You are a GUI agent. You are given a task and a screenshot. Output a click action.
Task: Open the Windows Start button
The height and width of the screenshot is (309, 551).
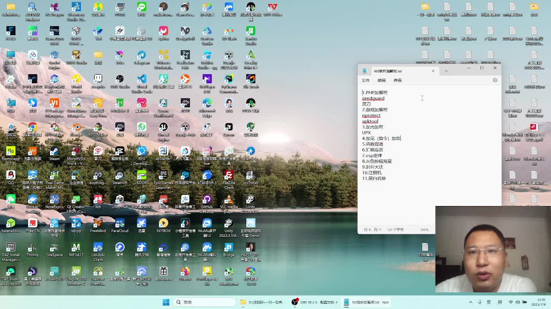pyautogui.click(x=166, y=302)
